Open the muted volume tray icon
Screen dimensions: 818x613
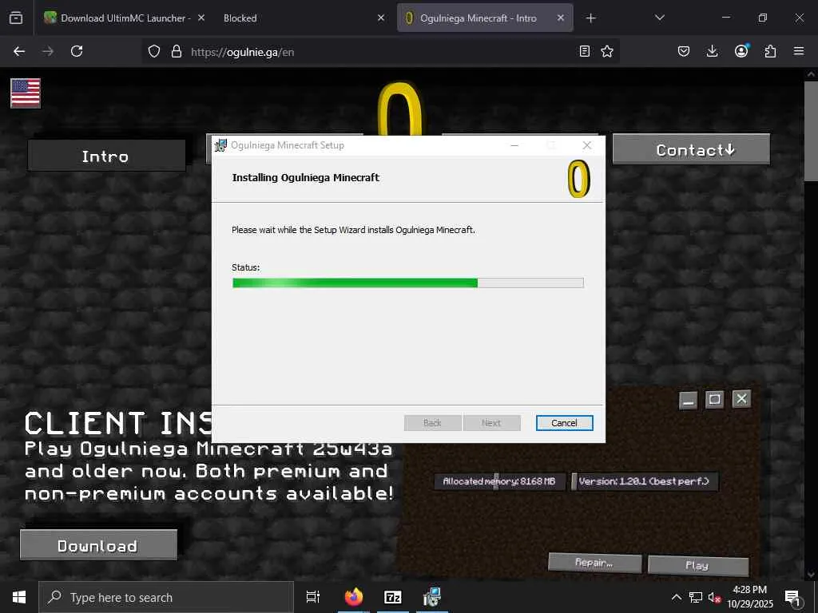pyautogui.click(x=714, y=597)
